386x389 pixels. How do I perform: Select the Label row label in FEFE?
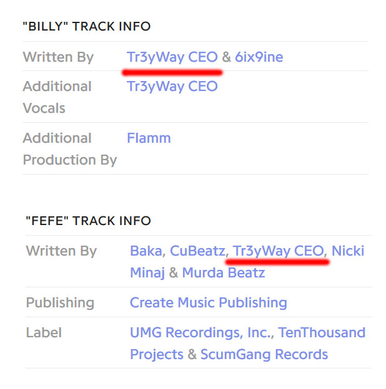point(44,333)
